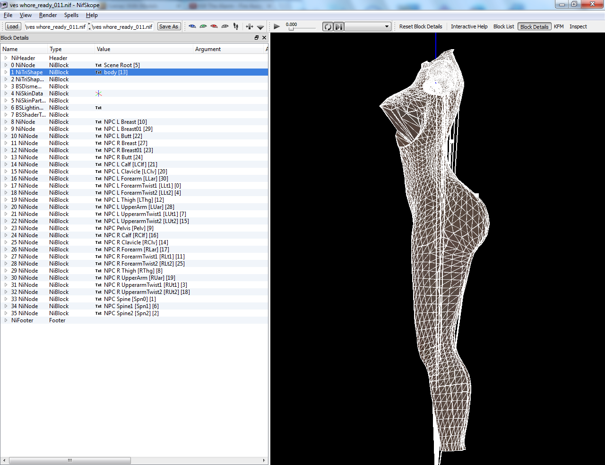This screenshot has width=605, height=465.
Task: Select the red eye view icon
Action: point(214,26)
